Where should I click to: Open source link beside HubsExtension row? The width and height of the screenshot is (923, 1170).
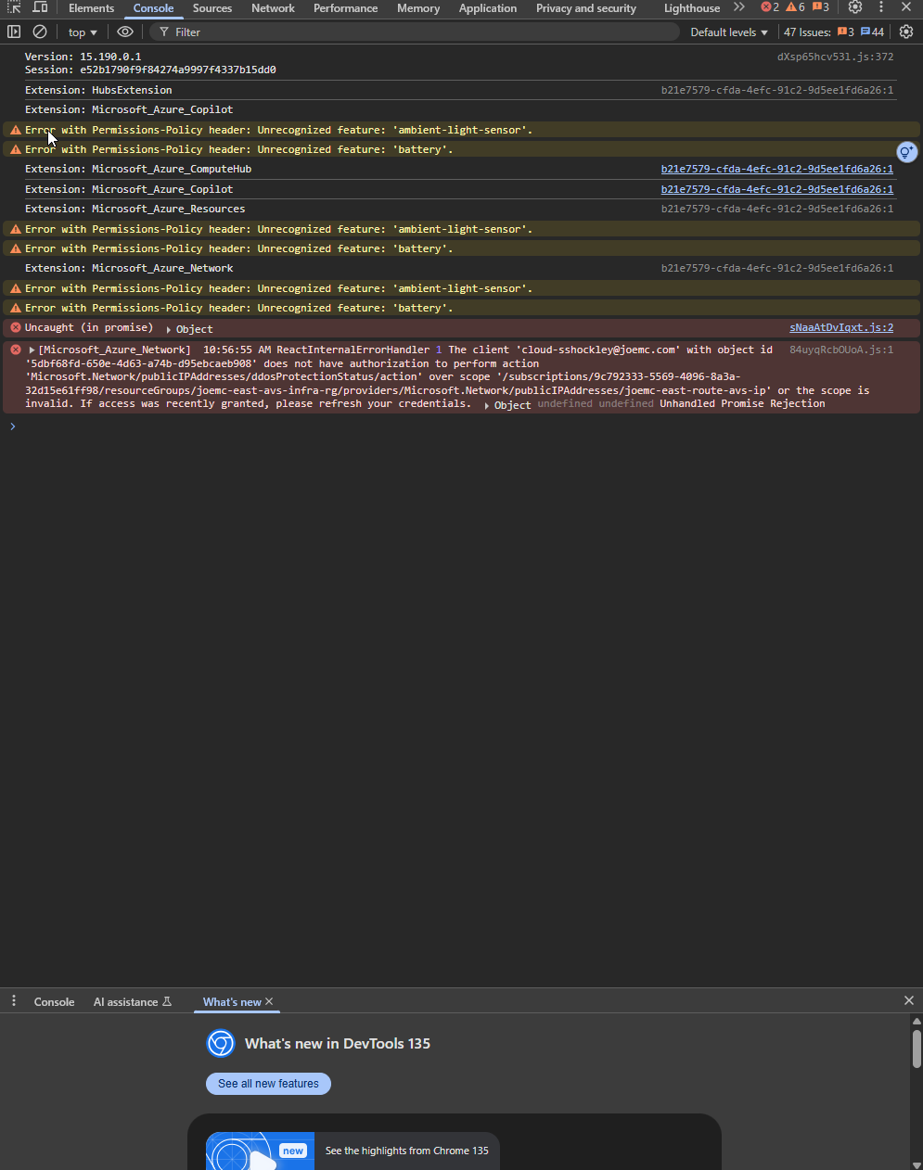point(777,90)
